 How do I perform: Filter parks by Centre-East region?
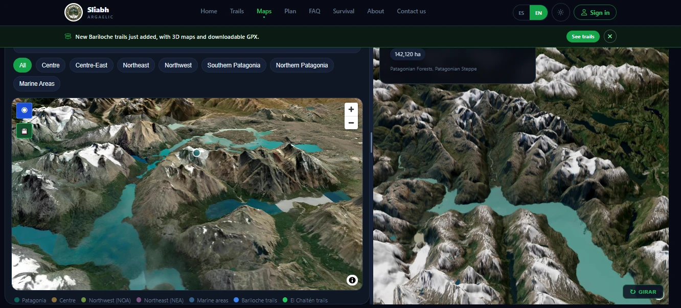(x=92, y=65)
